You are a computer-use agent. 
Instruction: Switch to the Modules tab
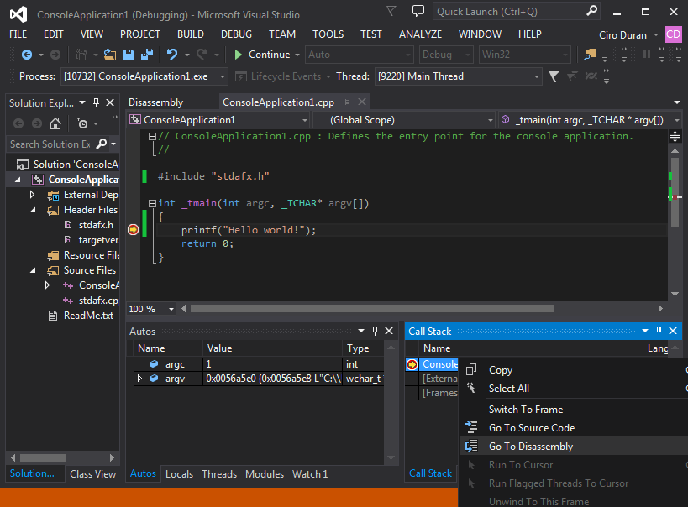tap(265, 474)
